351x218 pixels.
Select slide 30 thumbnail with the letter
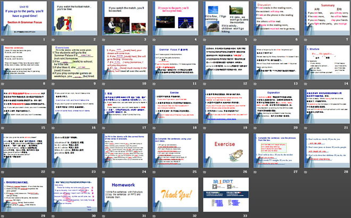pos(74,195)
